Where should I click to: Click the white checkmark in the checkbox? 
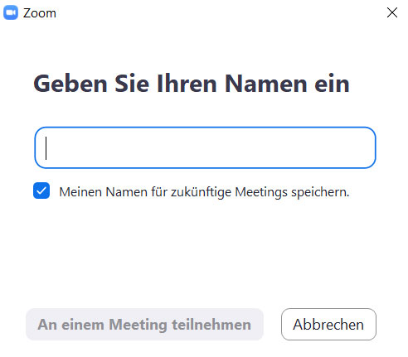coord(41,191)
